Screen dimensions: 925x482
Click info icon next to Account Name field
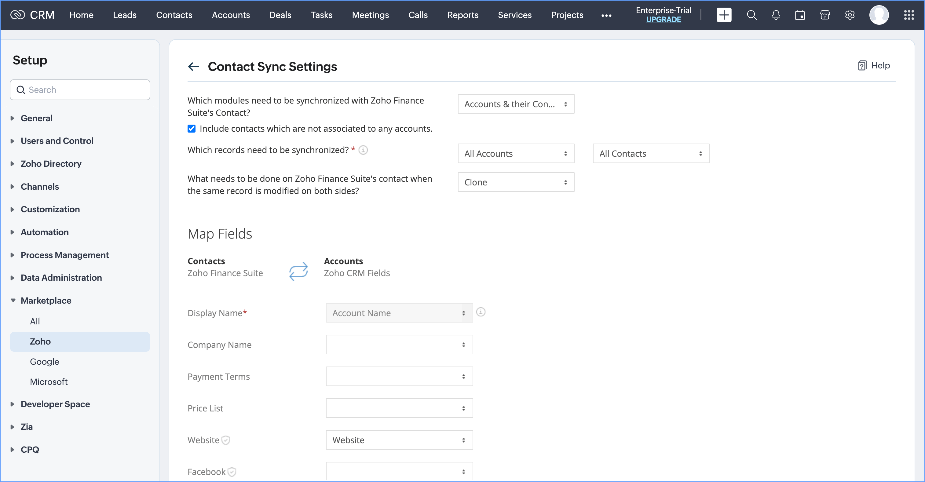(481, 312)
